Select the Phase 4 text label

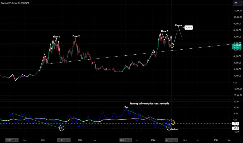[179, 25]
